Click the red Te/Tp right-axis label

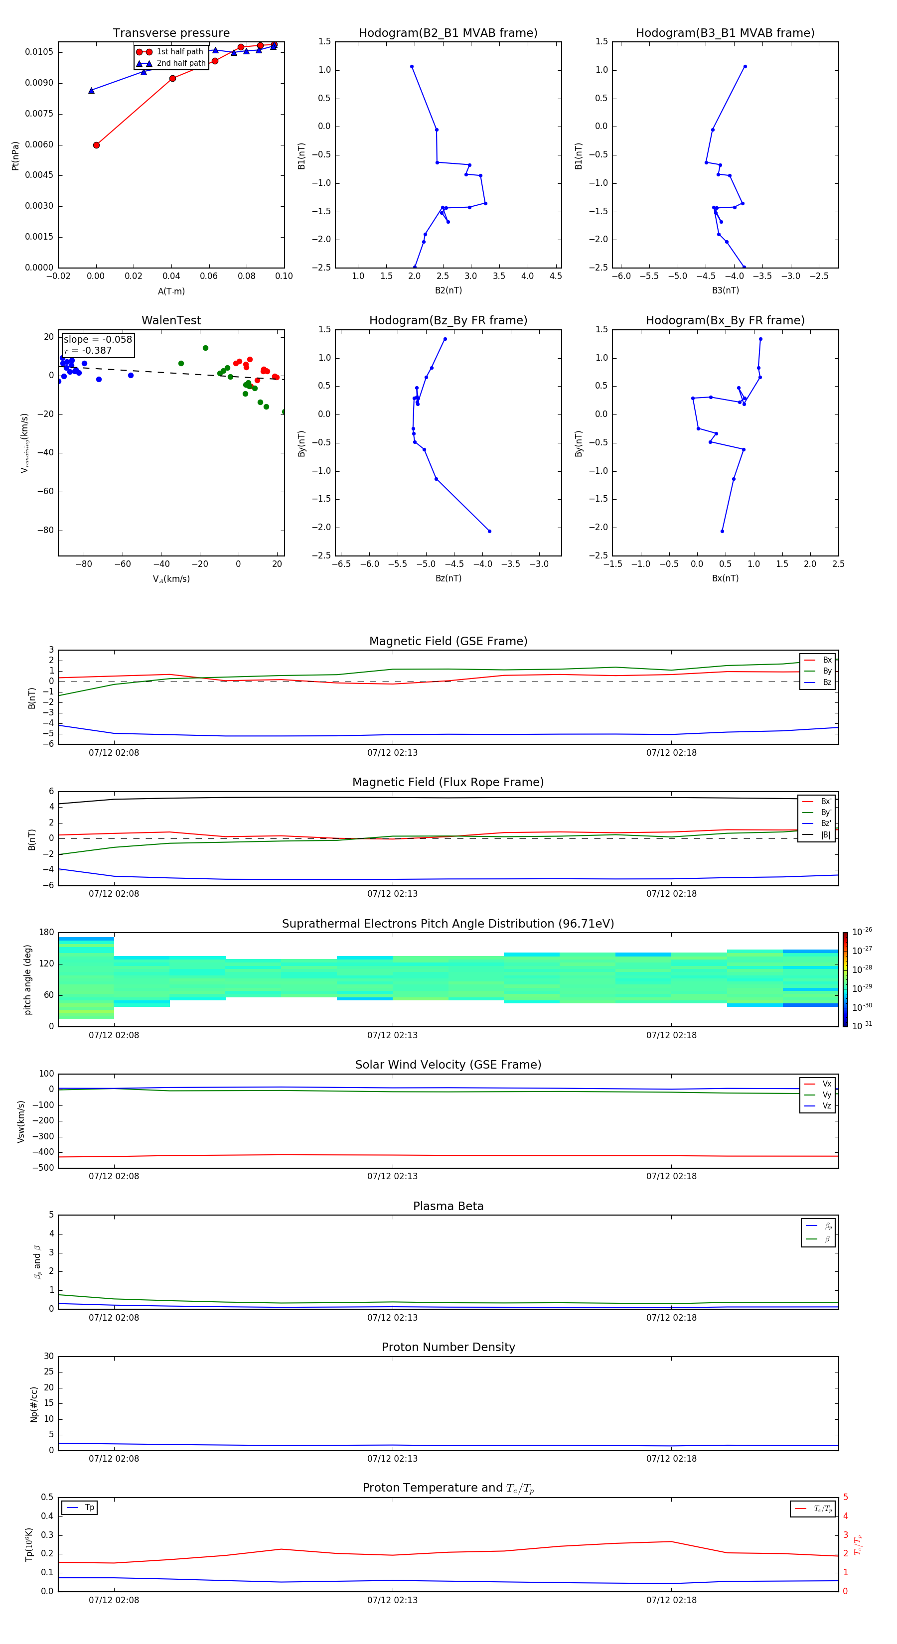coord(858,1544)
